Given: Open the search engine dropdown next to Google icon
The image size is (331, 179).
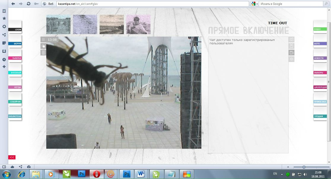Looking at the screenshot, I should click(x=257, y=4).
